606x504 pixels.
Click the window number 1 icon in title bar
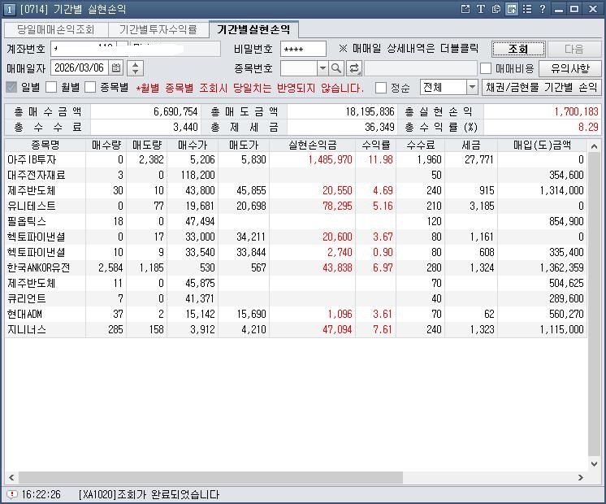pyautogui.click(x=9, y=9)
